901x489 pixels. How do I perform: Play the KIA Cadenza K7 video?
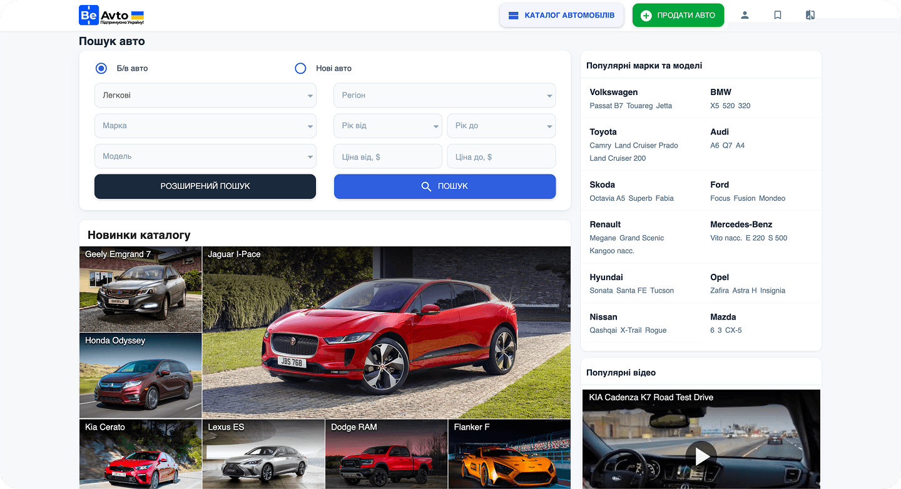coord(701,456)
